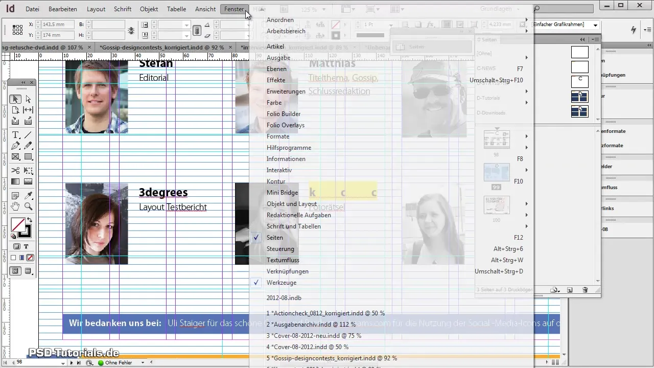
Task: Open the Datei menu
Action: (x=32, y=9)
